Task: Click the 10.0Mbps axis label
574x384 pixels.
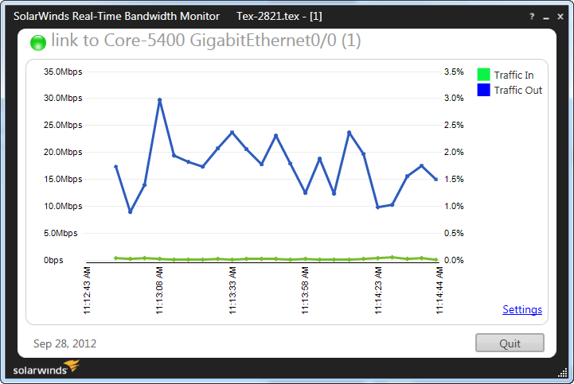Action: 63,206
